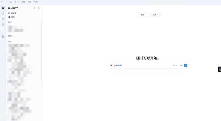This screenshot has height=121, width=221.
Task: Click the round face icon in left rail
Action: tap(3, 25)
